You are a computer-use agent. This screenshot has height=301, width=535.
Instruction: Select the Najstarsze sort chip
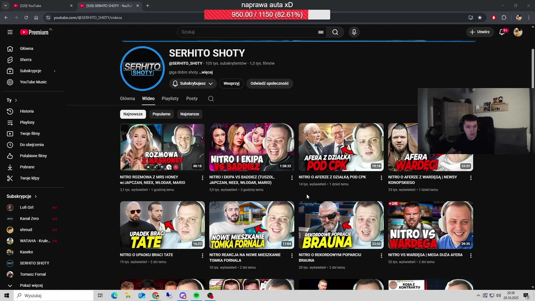tap(190, 114)
